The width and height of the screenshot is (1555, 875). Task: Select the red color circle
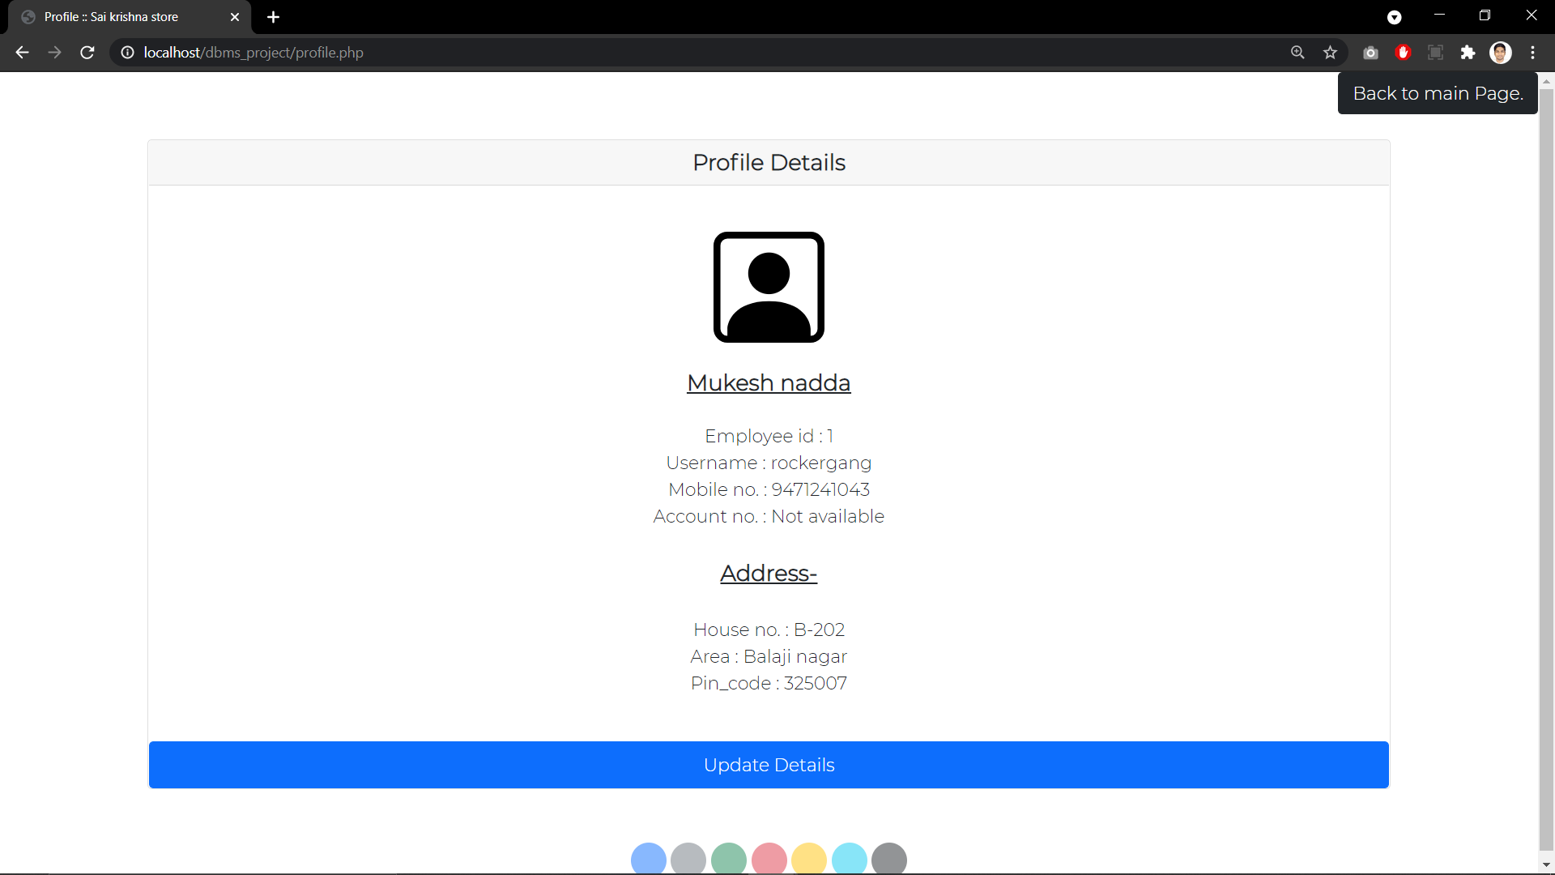(769, 859)
